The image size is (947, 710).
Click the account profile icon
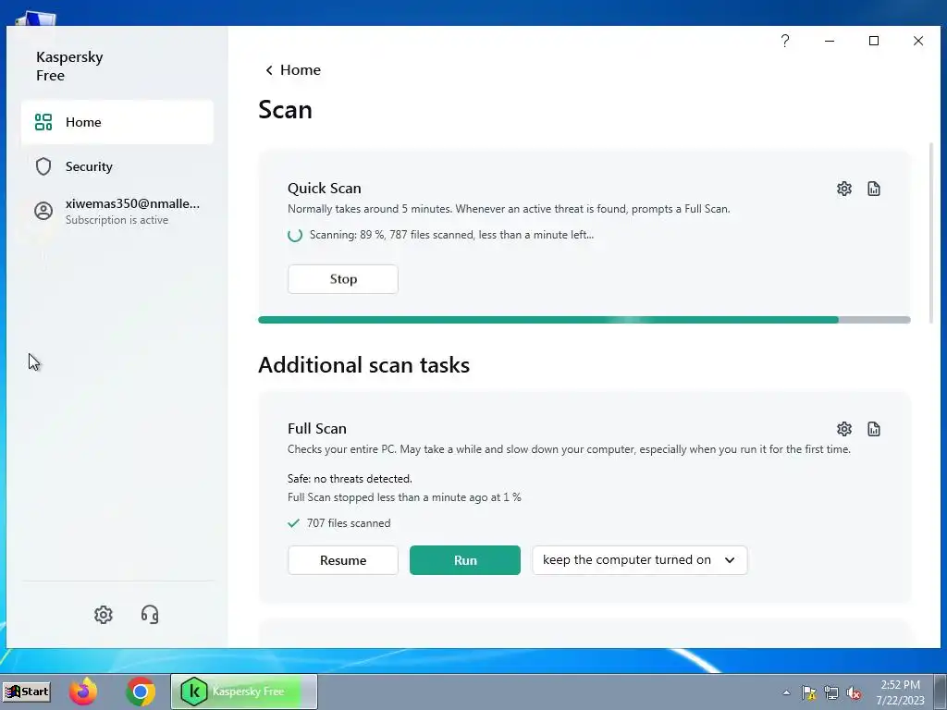(43, 212)
